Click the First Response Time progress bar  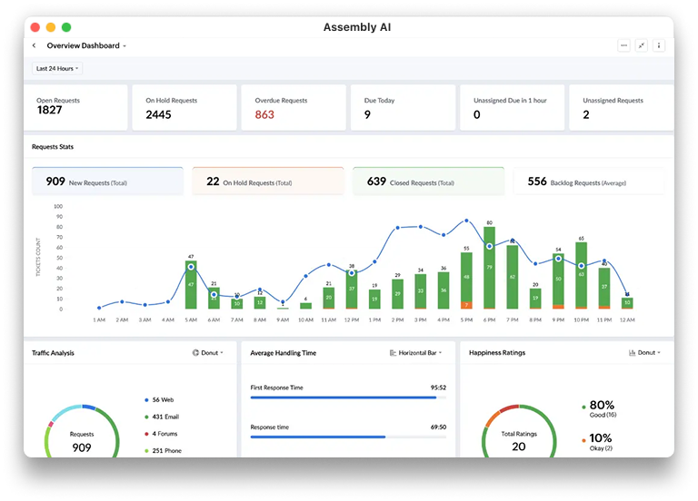coord(348,398)
